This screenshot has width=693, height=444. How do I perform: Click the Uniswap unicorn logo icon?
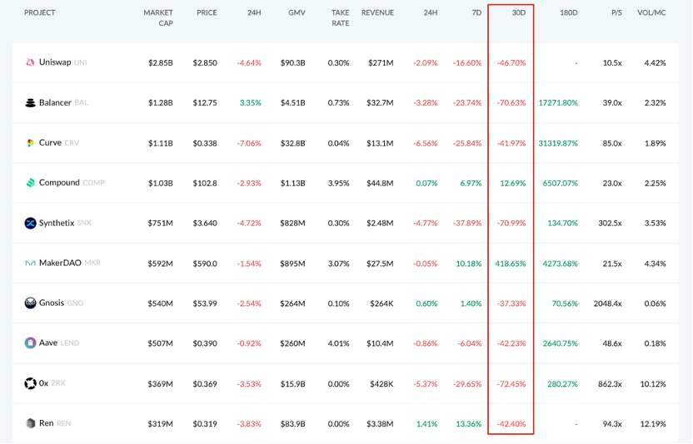pyautogui.click(x=30, y=62)
